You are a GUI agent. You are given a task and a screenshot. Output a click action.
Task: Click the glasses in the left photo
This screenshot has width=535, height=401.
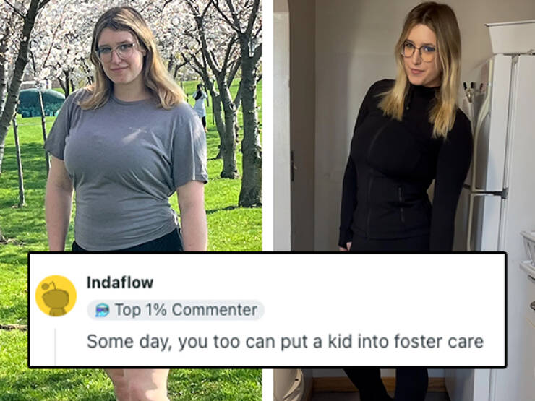[116, 52]
